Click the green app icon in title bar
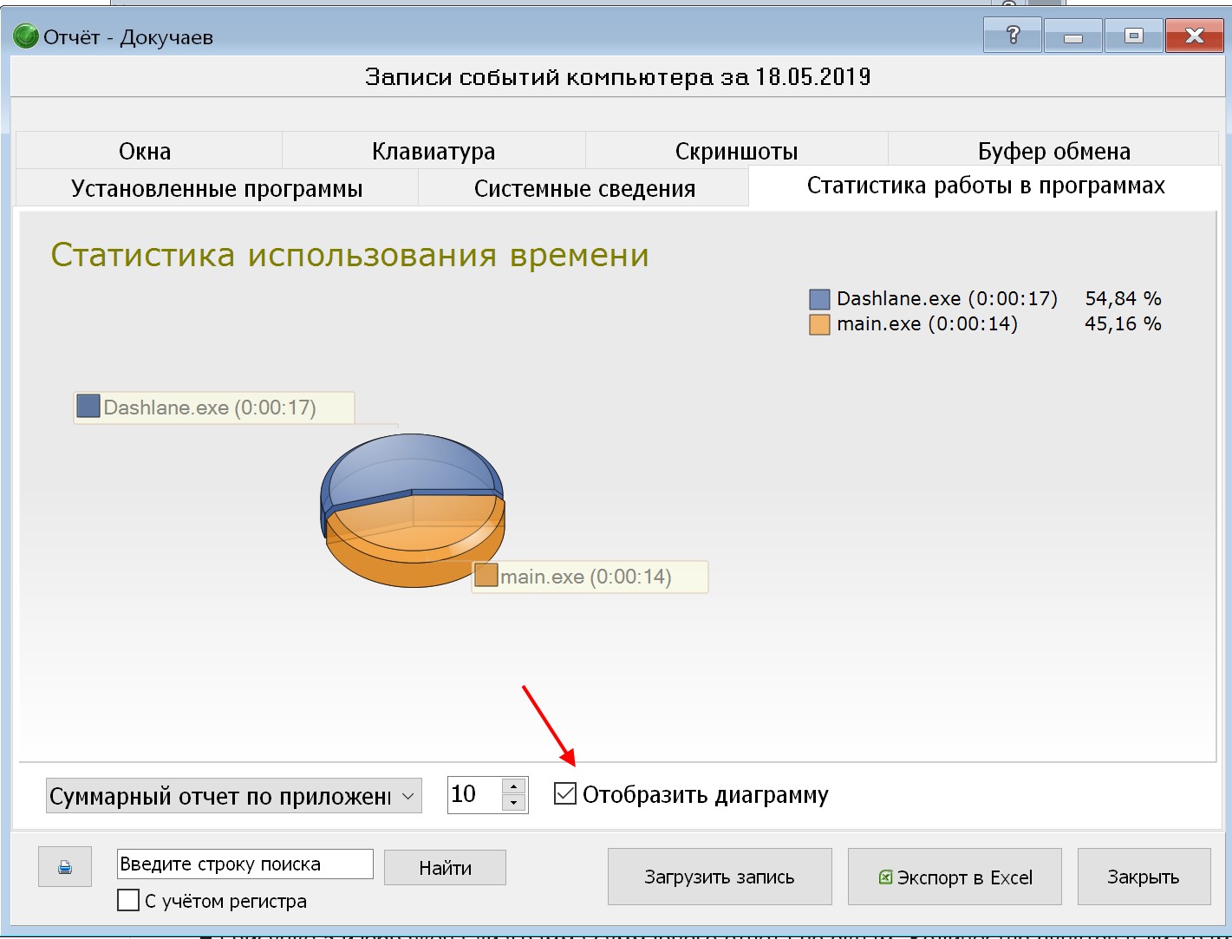Image resolution: width=1232 pixels, height=939 pixels. pyautogui.click(x=26, y=36)
